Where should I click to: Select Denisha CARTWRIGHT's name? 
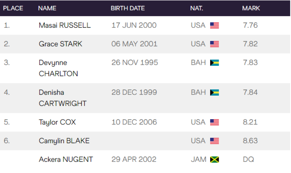[x=62, y=97]
